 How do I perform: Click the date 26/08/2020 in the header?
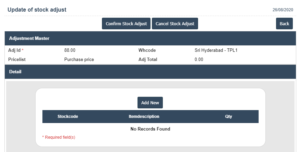coord(283,10)
